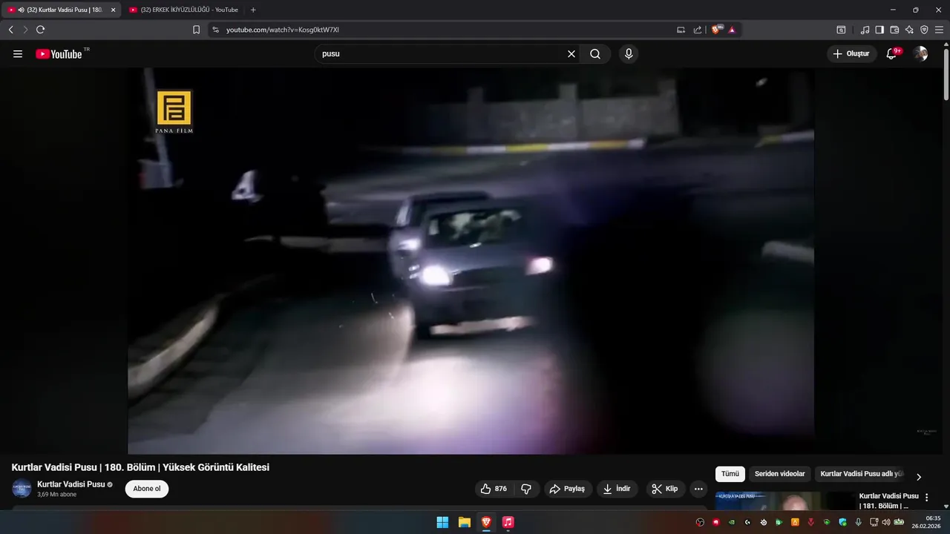The height and width of the screenshot is (534, 950).
Task: Select the Kurtlar Vadisi Pusu adlı chip
Action: pos(861,474)
